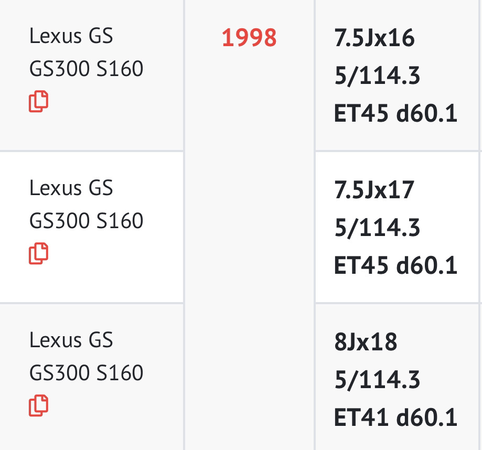Click ET45 d60.1 under 7.5Jx16
This screenshot has height=450, width=482.
tap(395, 114)
